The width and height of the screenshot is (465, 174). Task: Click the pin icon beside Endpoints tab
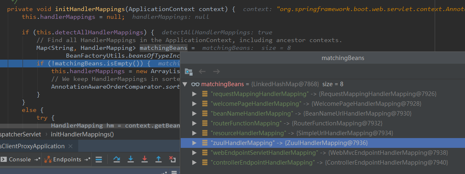[x=87, y=160]
